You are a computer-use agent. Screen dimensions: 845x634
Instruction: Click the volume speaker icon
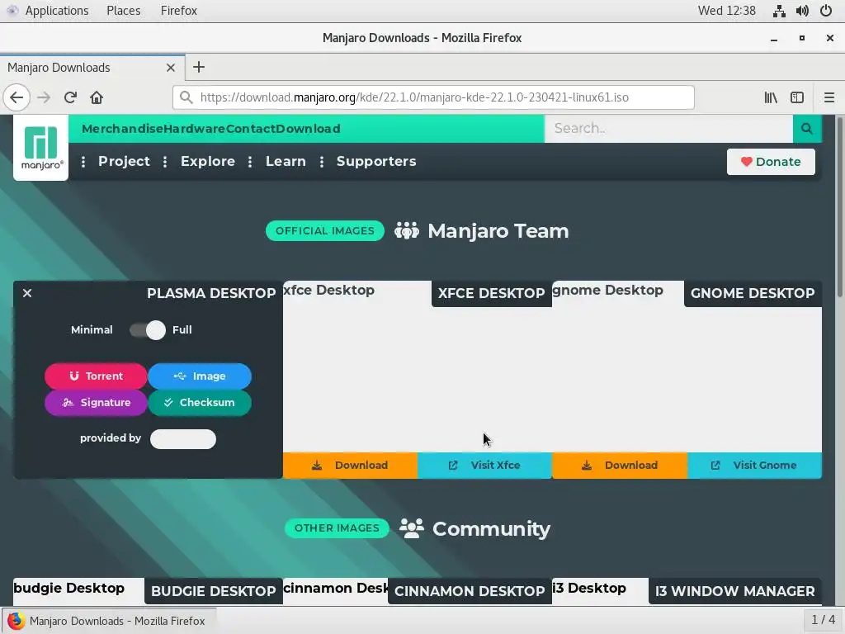802,11
